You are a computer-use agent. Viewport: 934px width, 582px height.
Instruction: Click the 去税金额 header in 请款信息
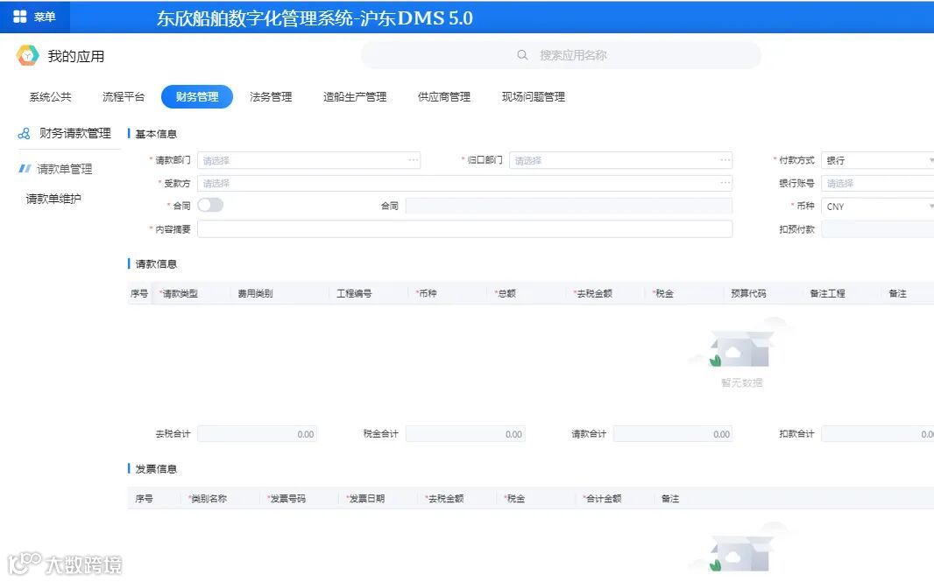coord(594,293)
